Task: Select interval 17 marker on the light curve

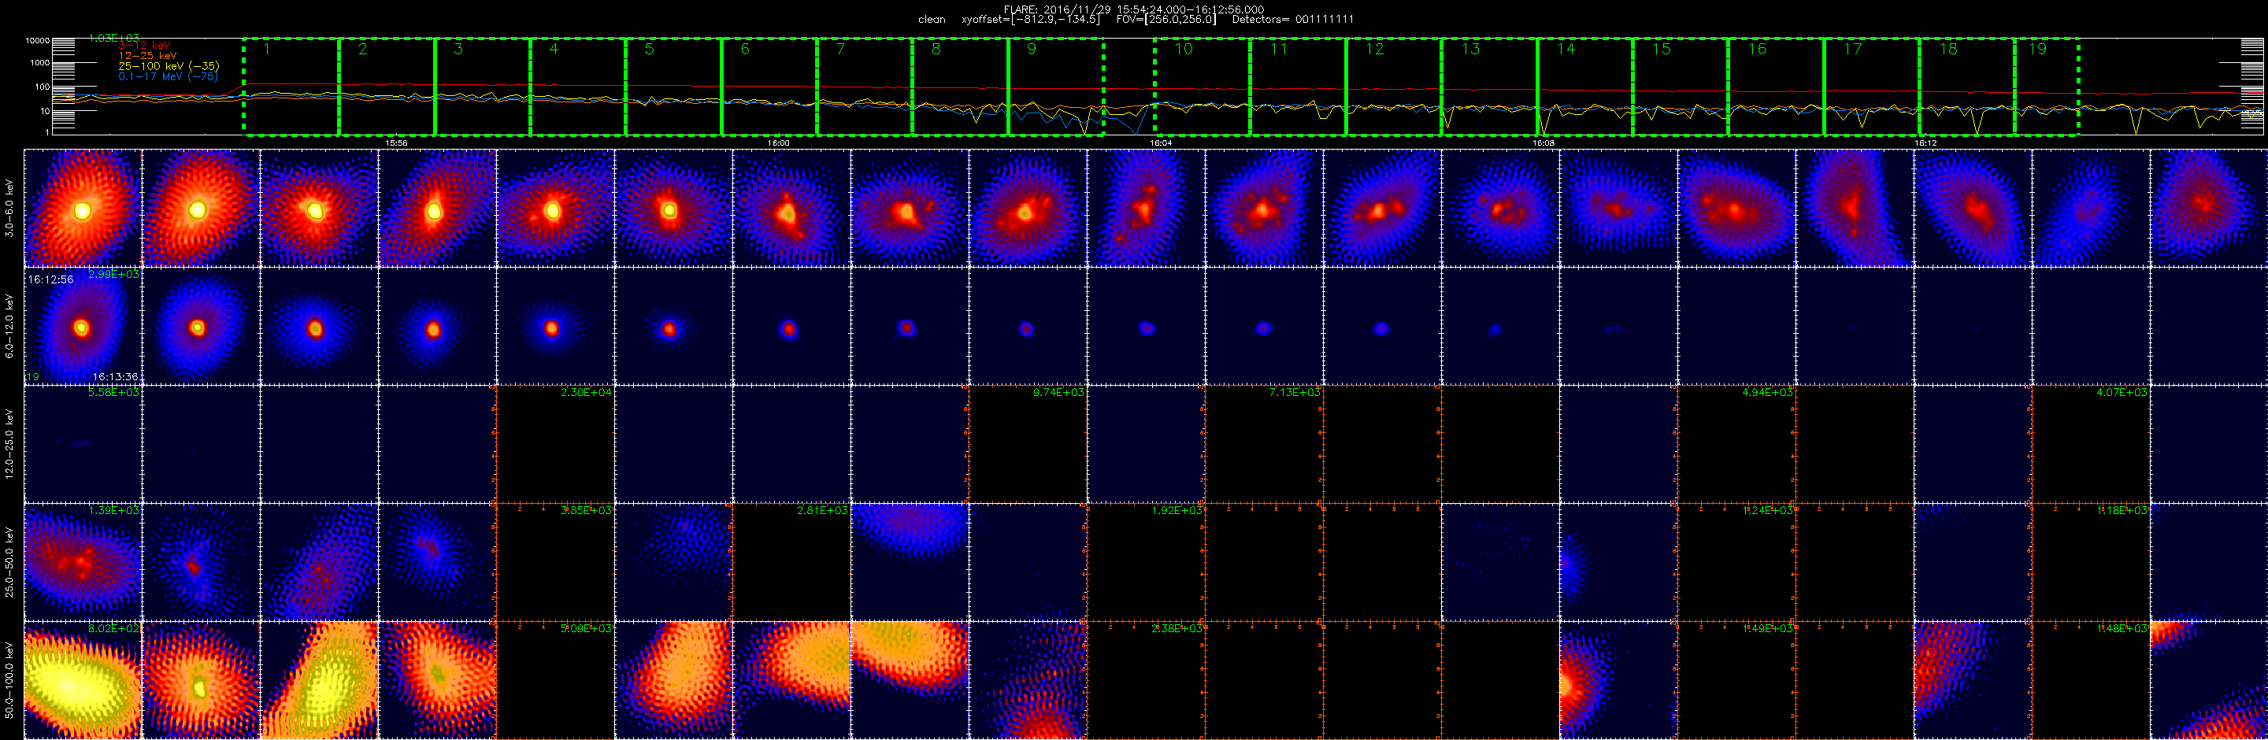Action: click(1852, 50)
